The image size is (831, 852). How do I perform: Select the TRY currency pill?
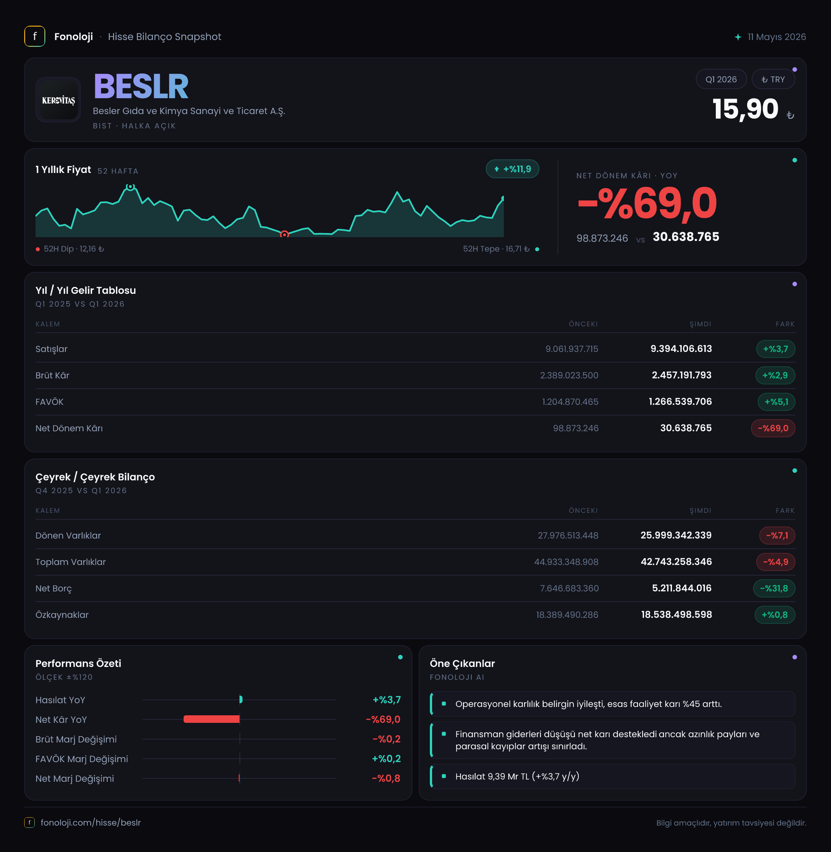pos(773,79)
